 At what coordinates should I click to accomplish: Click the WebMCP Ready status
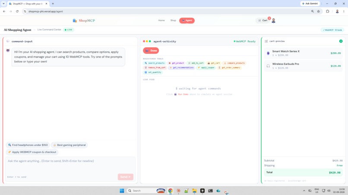(x=244, y=41)
